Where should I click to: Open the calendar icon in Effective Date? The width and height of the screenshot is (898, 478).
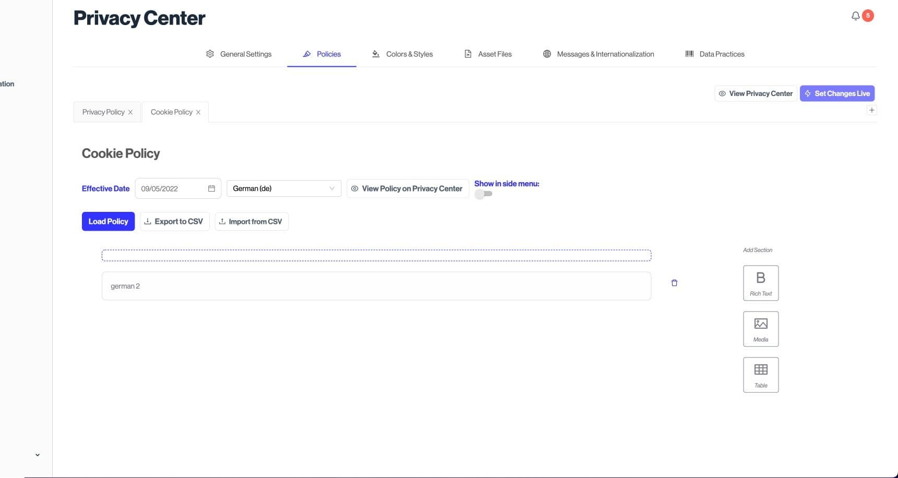(211, 188)
